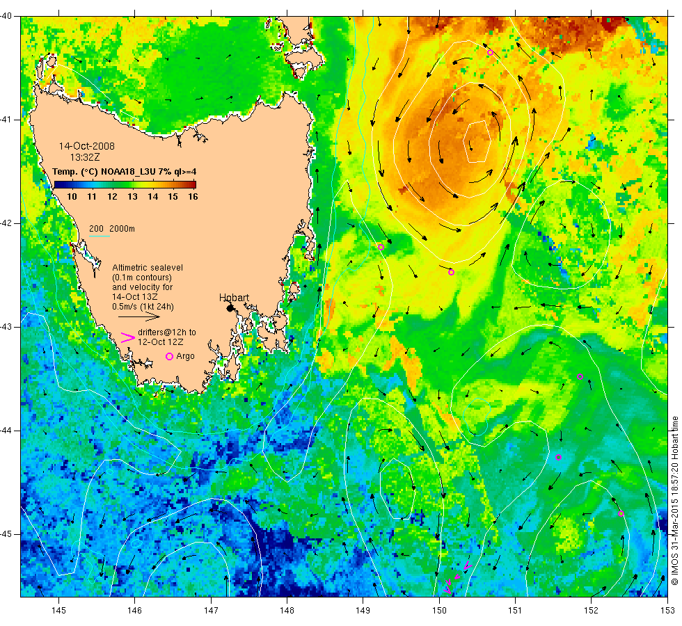The width and height of the screenshot is (682, 626).
Task: Click the temperature colorbar legend
Action: point(125,185)
